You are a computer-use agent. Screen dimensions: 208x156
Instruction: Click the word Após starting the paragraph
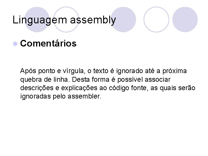coord(28,71)
